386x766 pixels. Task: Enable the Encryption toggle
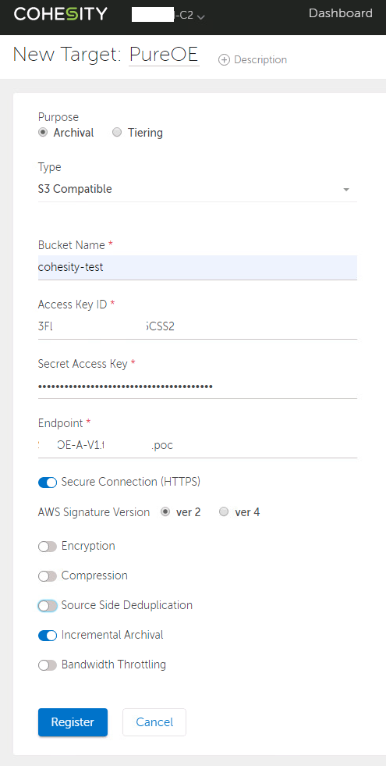tap(48, 546)
